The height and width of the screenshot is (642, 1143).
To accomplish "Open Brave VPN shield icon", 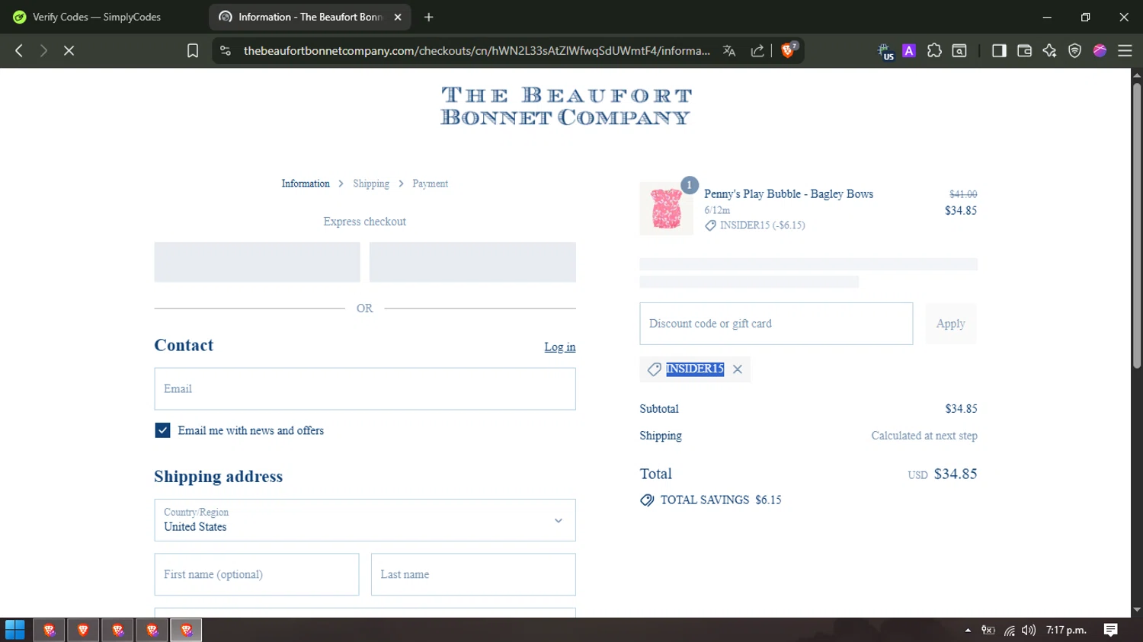I will (x=1074, y=50).
